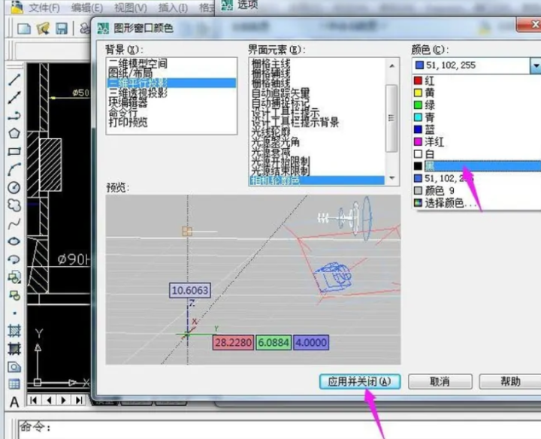This screenshot has width=541, height=439.
Task: Choose 黄 yellow color option
Action: [477, 93]
